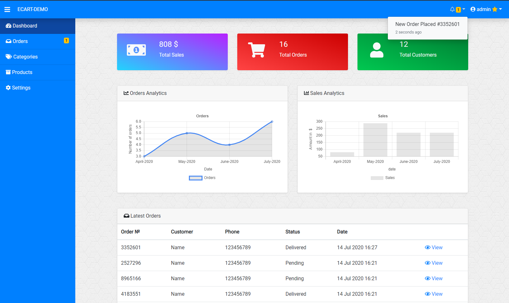Click the line chart icon beside Orders Analytics
Viewport: 509px width, 303px height.
126,93
